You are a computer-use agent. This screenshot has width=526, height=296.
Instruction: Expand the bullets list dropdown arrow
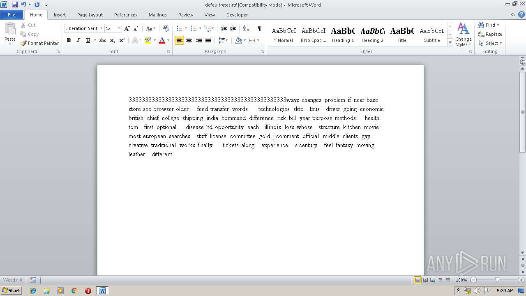tap(186, 28)
